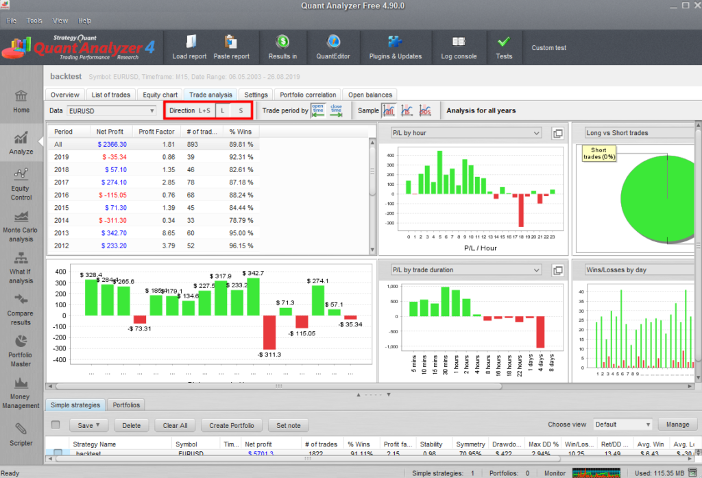The height and width of the screenshot is (478, 702).
Task: Open the P/L by trade duration dropdown
Action: tap(466, 270)
